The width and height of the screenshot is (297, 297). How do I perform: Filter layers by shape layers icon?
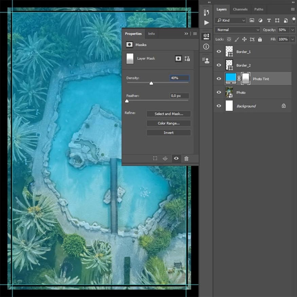click(x=277, y=20)
